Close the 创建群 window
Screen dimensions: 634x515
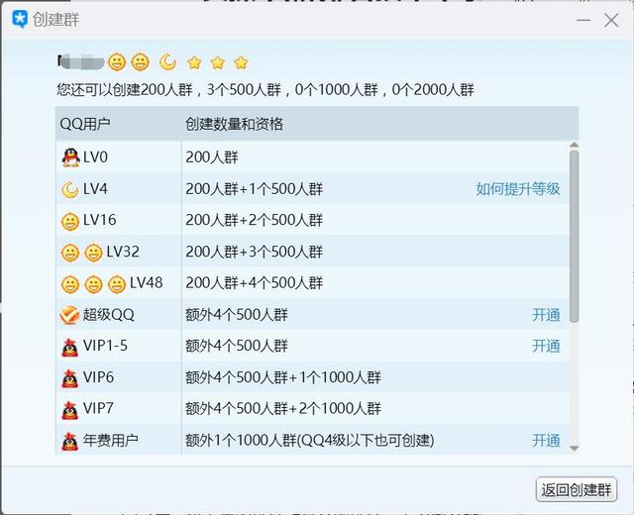point(611,20)
